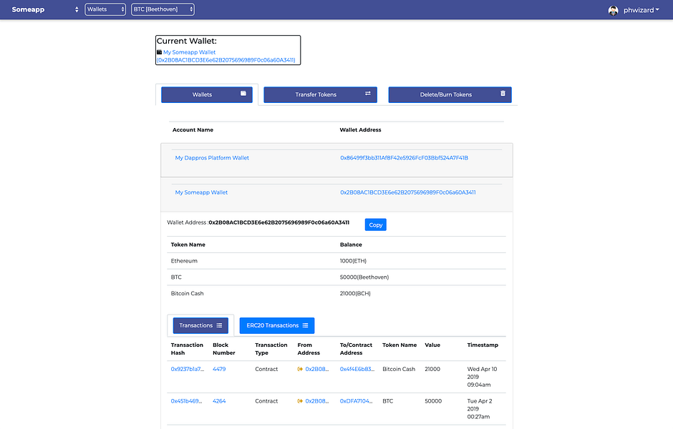This screenshot has width=673, height=429.
Task: Open My Someapp Wallet link in Current Wallet
Action: click(x=189, y=52)
